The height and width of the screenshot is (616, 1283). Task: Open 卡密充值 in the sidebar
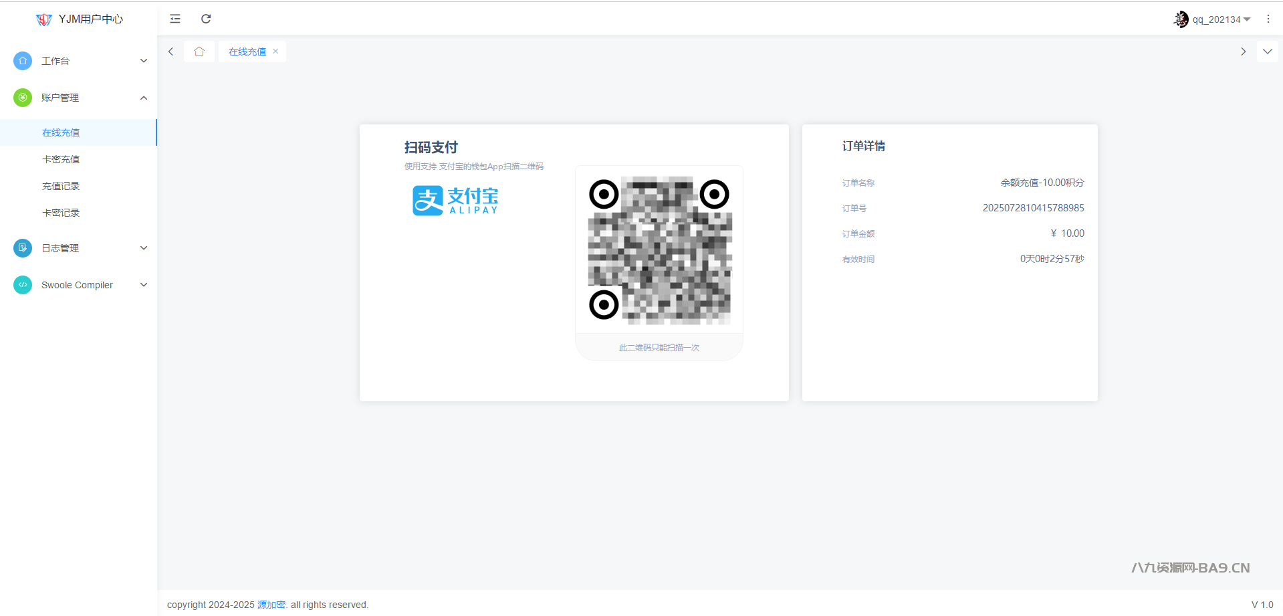click(61, 159)
